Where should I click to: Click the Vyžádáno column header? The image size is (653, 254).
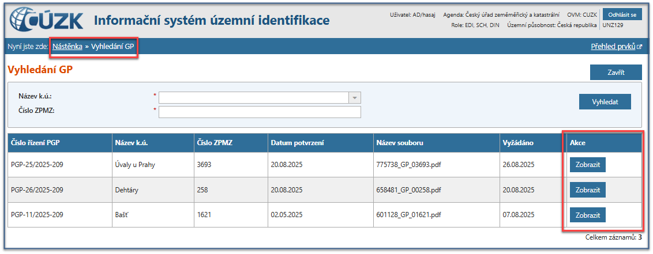(519, 143)
